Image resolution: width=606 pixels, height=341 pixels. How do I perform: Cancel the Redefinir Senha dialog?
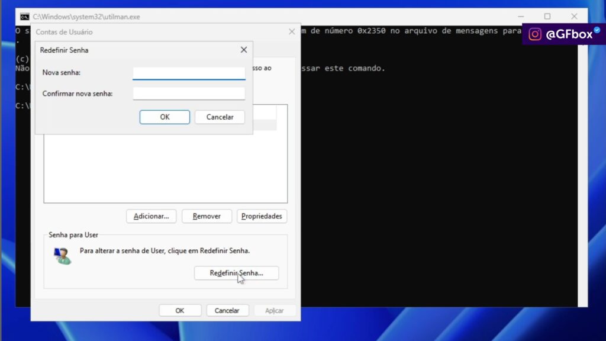point(220,117)
